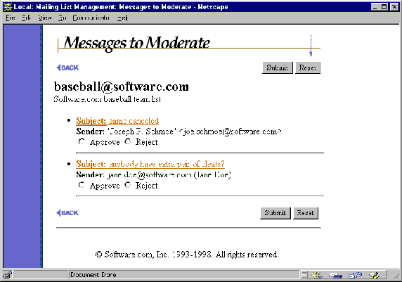
Task: Maximize the Netscape window
Action: (x=384, y=7)
